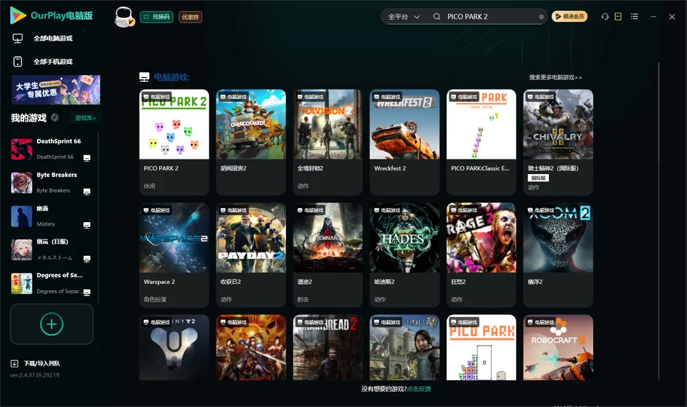Open customer service headset icon

[x=605, y=16]
